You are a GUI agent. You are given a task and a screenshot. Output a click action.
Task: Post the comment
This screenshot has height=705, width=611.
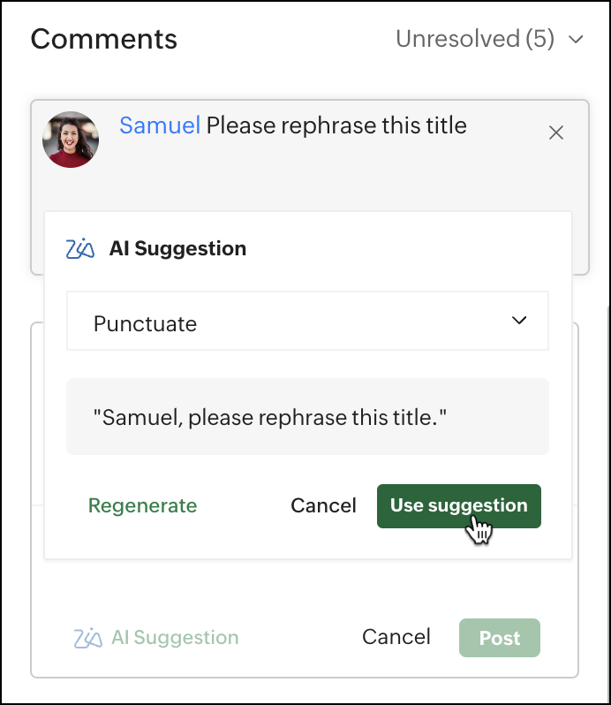[499, 638]
